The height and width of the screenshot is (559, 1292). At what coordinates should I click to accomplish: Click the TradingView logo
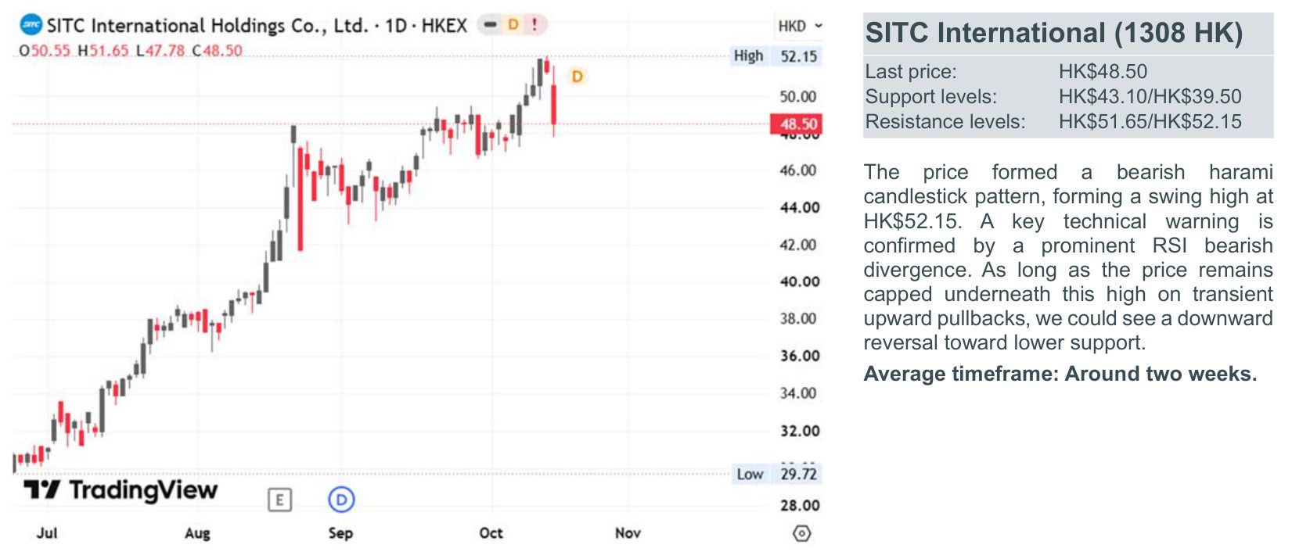pos(120,490)
